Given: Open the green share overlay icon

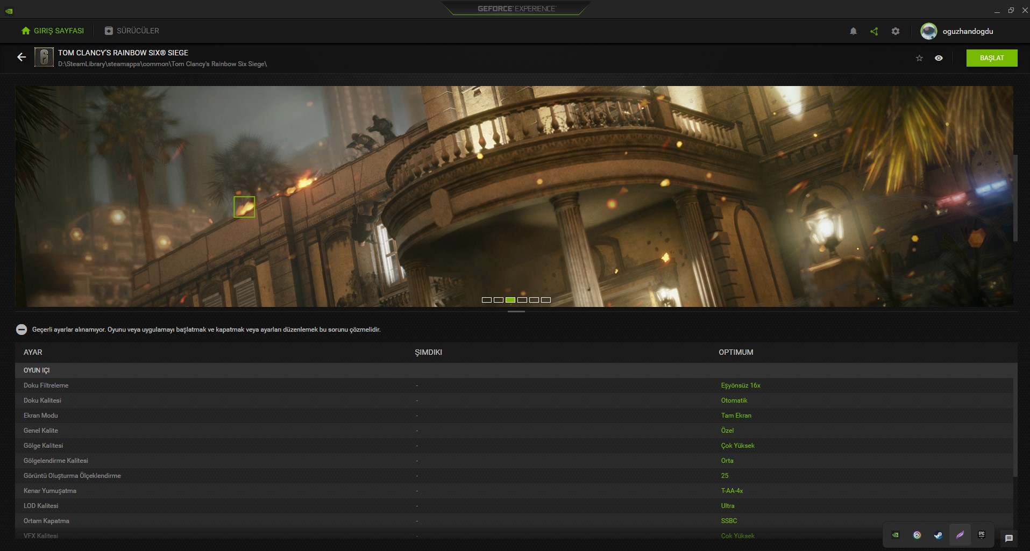Looking at the screenshot, I should click(874, 31).
